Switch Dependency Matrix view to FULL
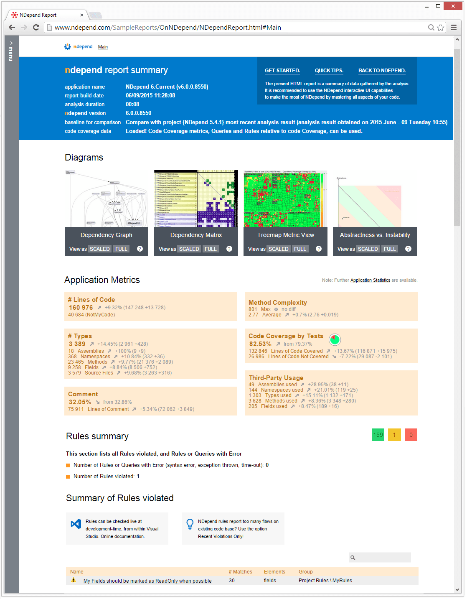The image size is (467, 599). point(211,249)
